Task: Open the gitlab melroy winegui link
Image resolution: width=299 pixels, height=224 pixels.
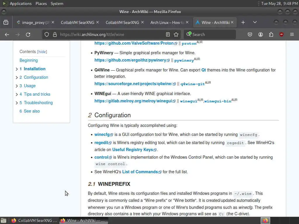Action: (x=135, y=101)
